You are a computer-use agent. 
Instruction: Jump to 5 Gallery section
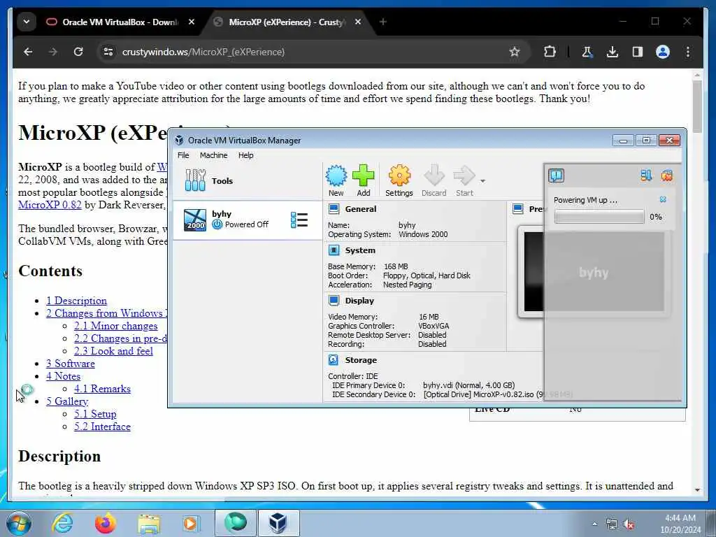pyautogui.click(x=67, y=401)
